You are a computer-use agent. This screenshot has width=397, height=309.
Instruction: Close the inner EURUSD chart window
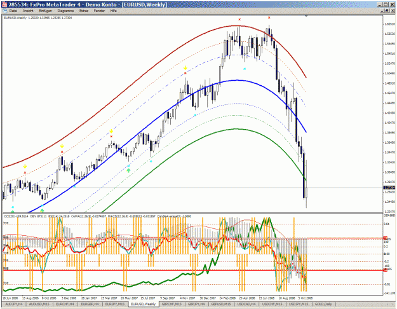coord(392,11)
